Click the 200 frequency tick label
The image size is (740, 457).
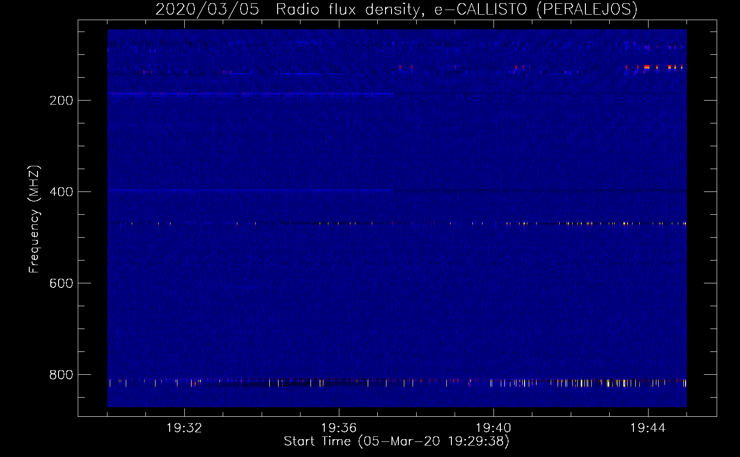pyautogui.click(x=61, y=101)
